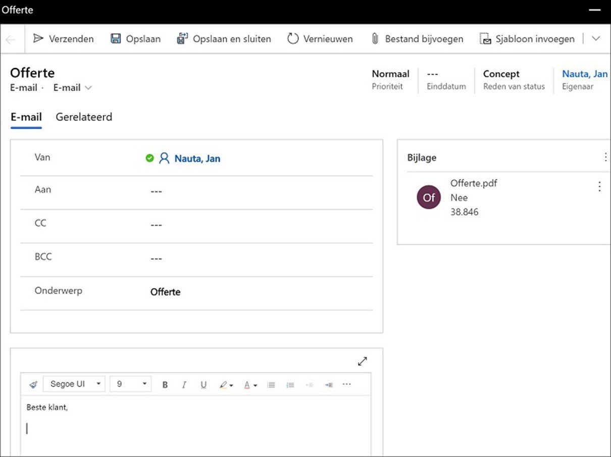Minimize the Offerte window

[x=594, y=10]
